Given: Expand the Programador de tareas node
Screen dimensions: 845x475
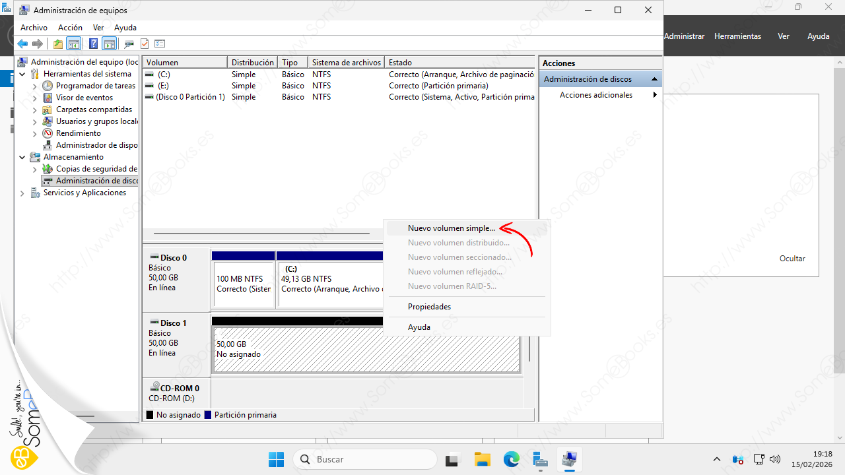Looking at the screenshot, I should pyautogui.click(x=35, y=86).
